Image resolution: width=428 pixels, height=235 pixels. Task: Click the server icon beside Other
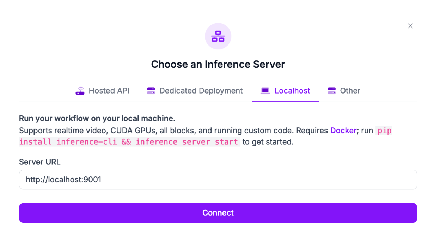click(x=331, y=91)
